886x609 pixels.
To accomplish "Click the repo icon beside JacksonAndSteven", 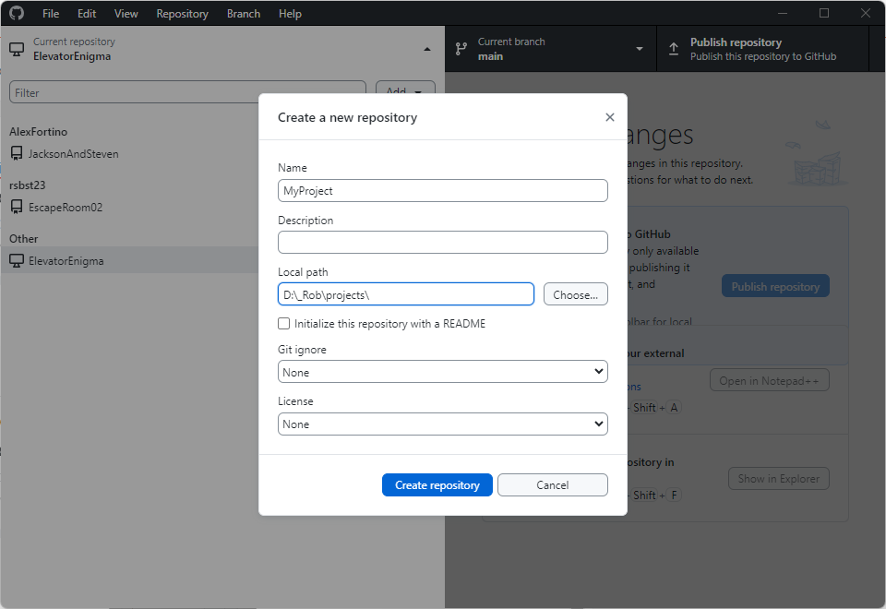I will coord(17,153).
